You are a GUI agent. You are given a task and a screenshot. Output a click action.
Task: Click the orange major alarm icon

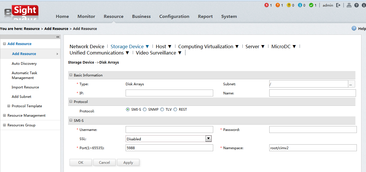(x=278, y=5)
